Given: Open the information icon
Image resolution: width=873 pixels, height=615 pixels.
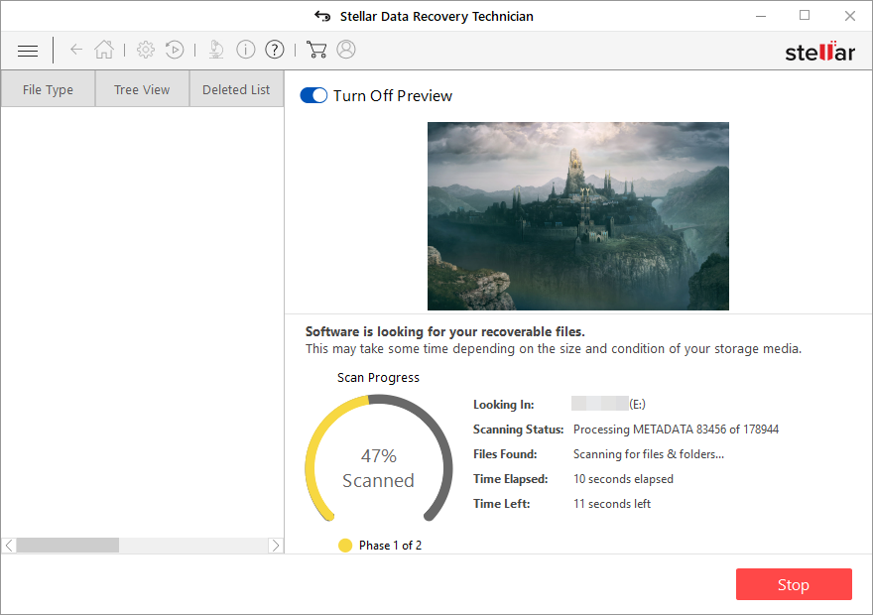Looking at the screenshot, I should 246,50.
